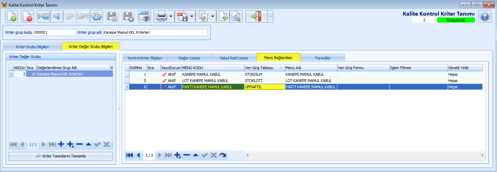Expand the printer dropdown arrow
The image size is (497, 172).
pyautogui.click(x=170, y=16)
